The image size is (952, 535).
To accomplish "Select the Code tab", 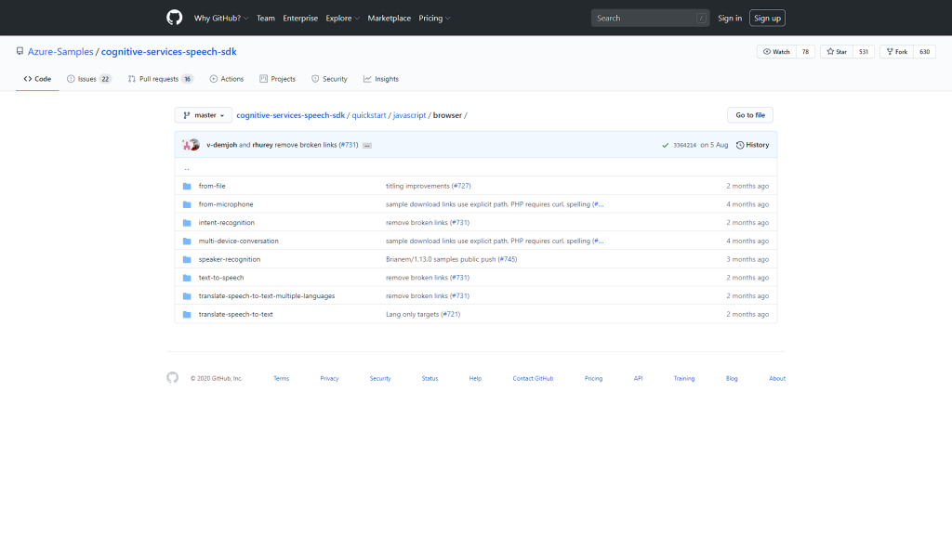I will coord(37,79).
